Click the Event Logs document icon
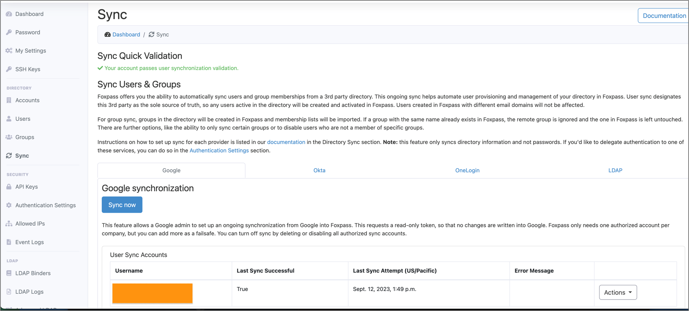 [x=9, y=242]
